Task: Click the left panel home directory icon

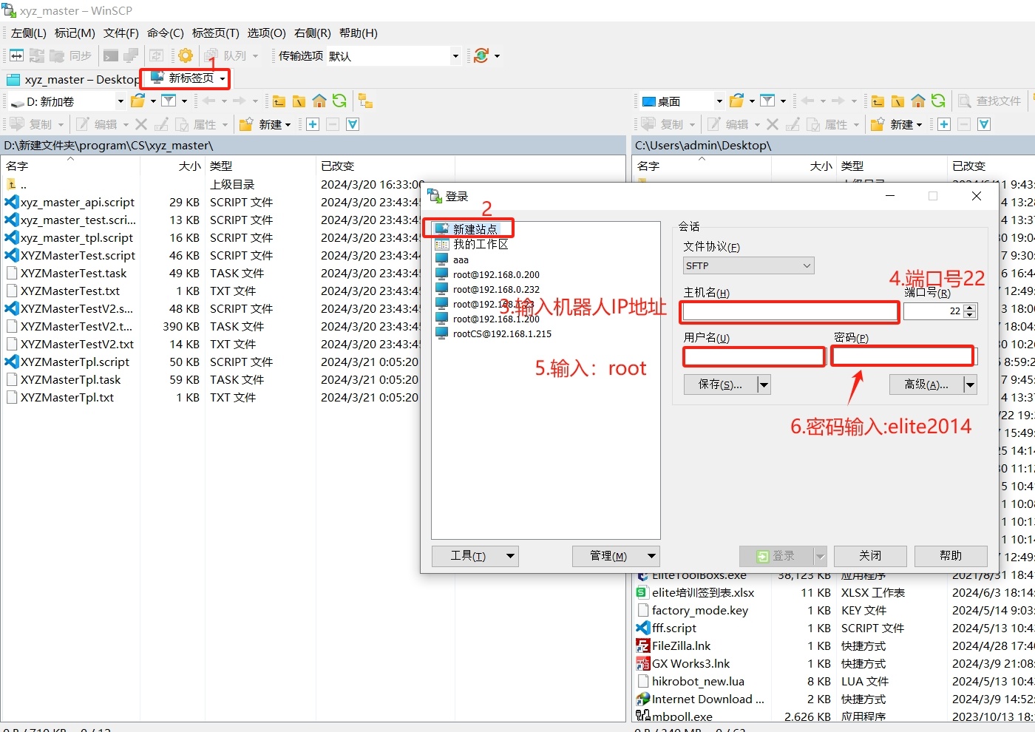Action: pyautogui.click(x=319, y=101)
